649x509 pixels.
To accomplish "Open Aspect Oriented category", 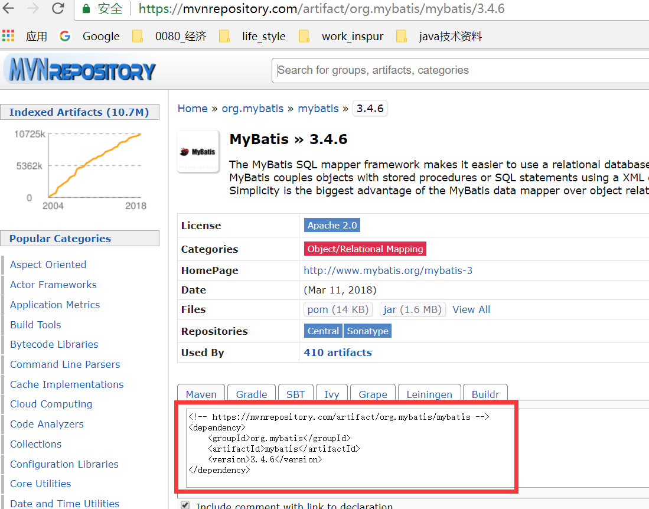I will (48, 265).
